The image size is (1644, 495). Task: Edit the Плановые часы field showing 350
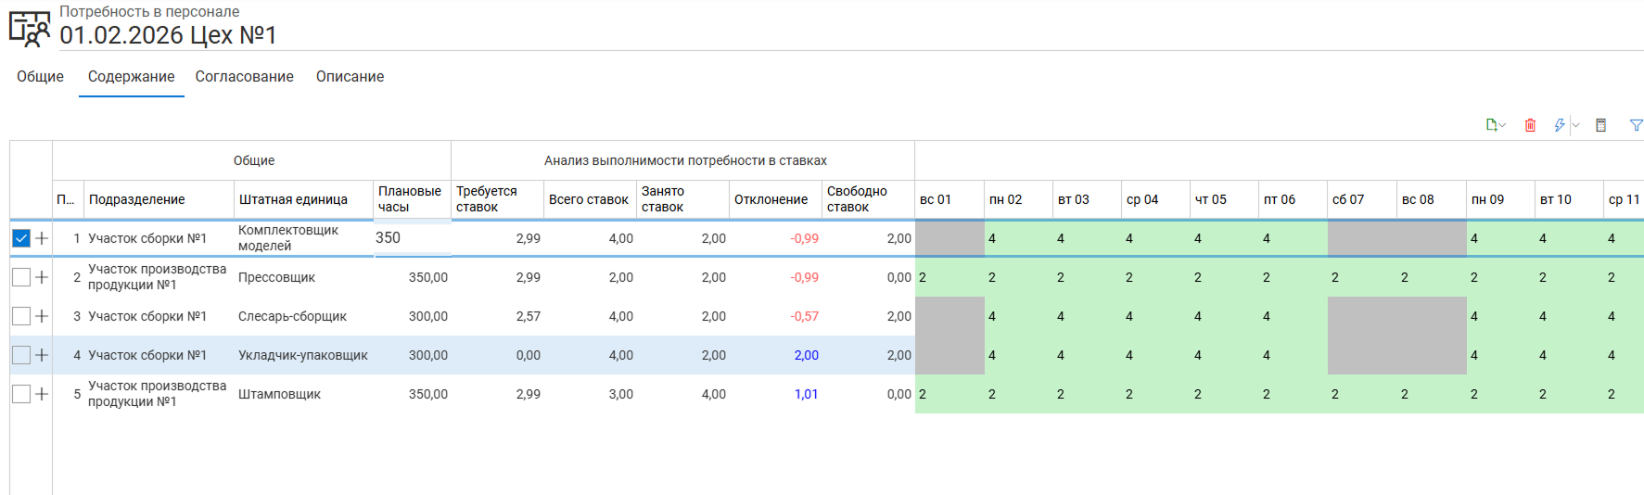pyautogui.click(x=412, y=238)
